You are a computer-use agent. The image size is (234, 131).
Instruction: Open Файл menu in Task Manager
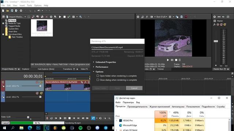tap(118, 102)
